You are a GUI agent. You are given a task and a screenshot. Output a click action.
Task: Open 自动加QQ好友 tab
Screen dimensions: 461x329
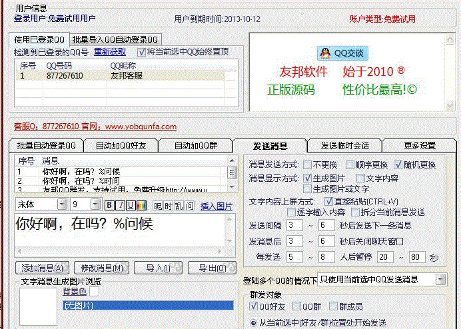(121, 146)
